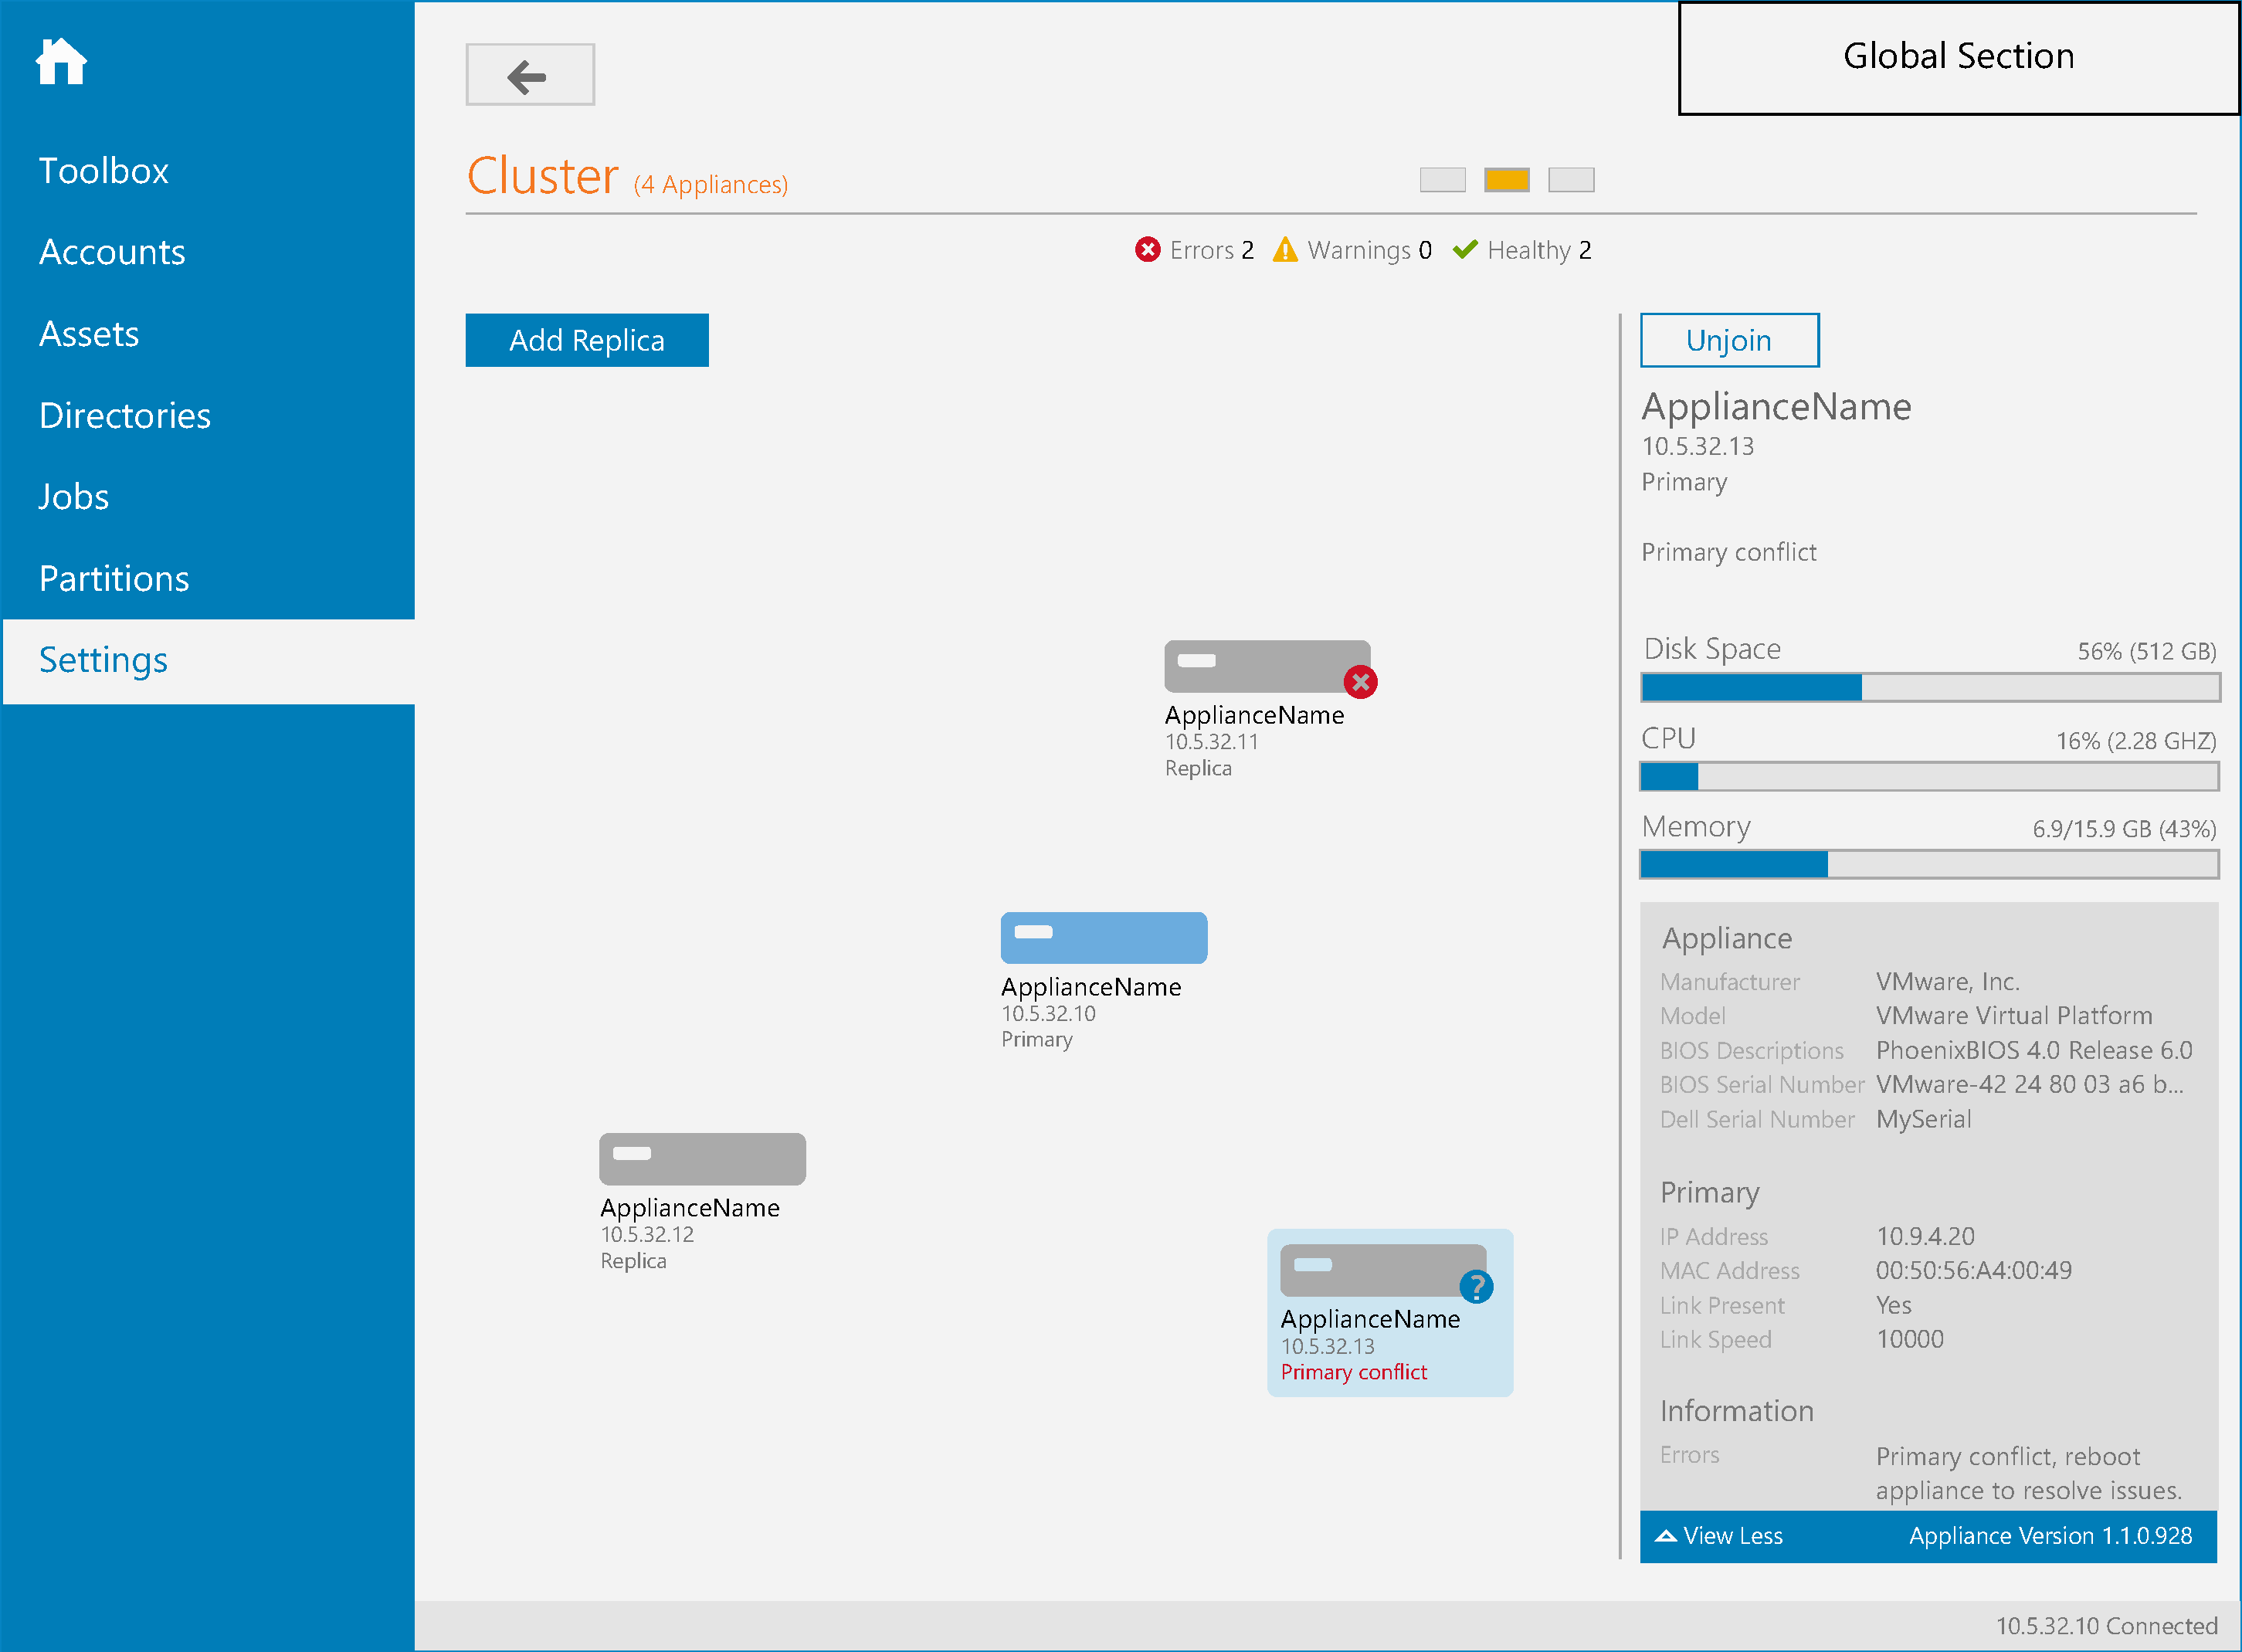
Task: Click the Healthy checkmark icon
Action: [1465, 249]
